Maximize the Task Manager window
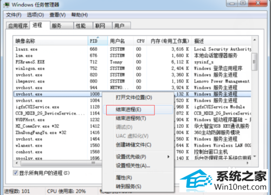Viewport: 271px width, 195px height. (243, 3)
